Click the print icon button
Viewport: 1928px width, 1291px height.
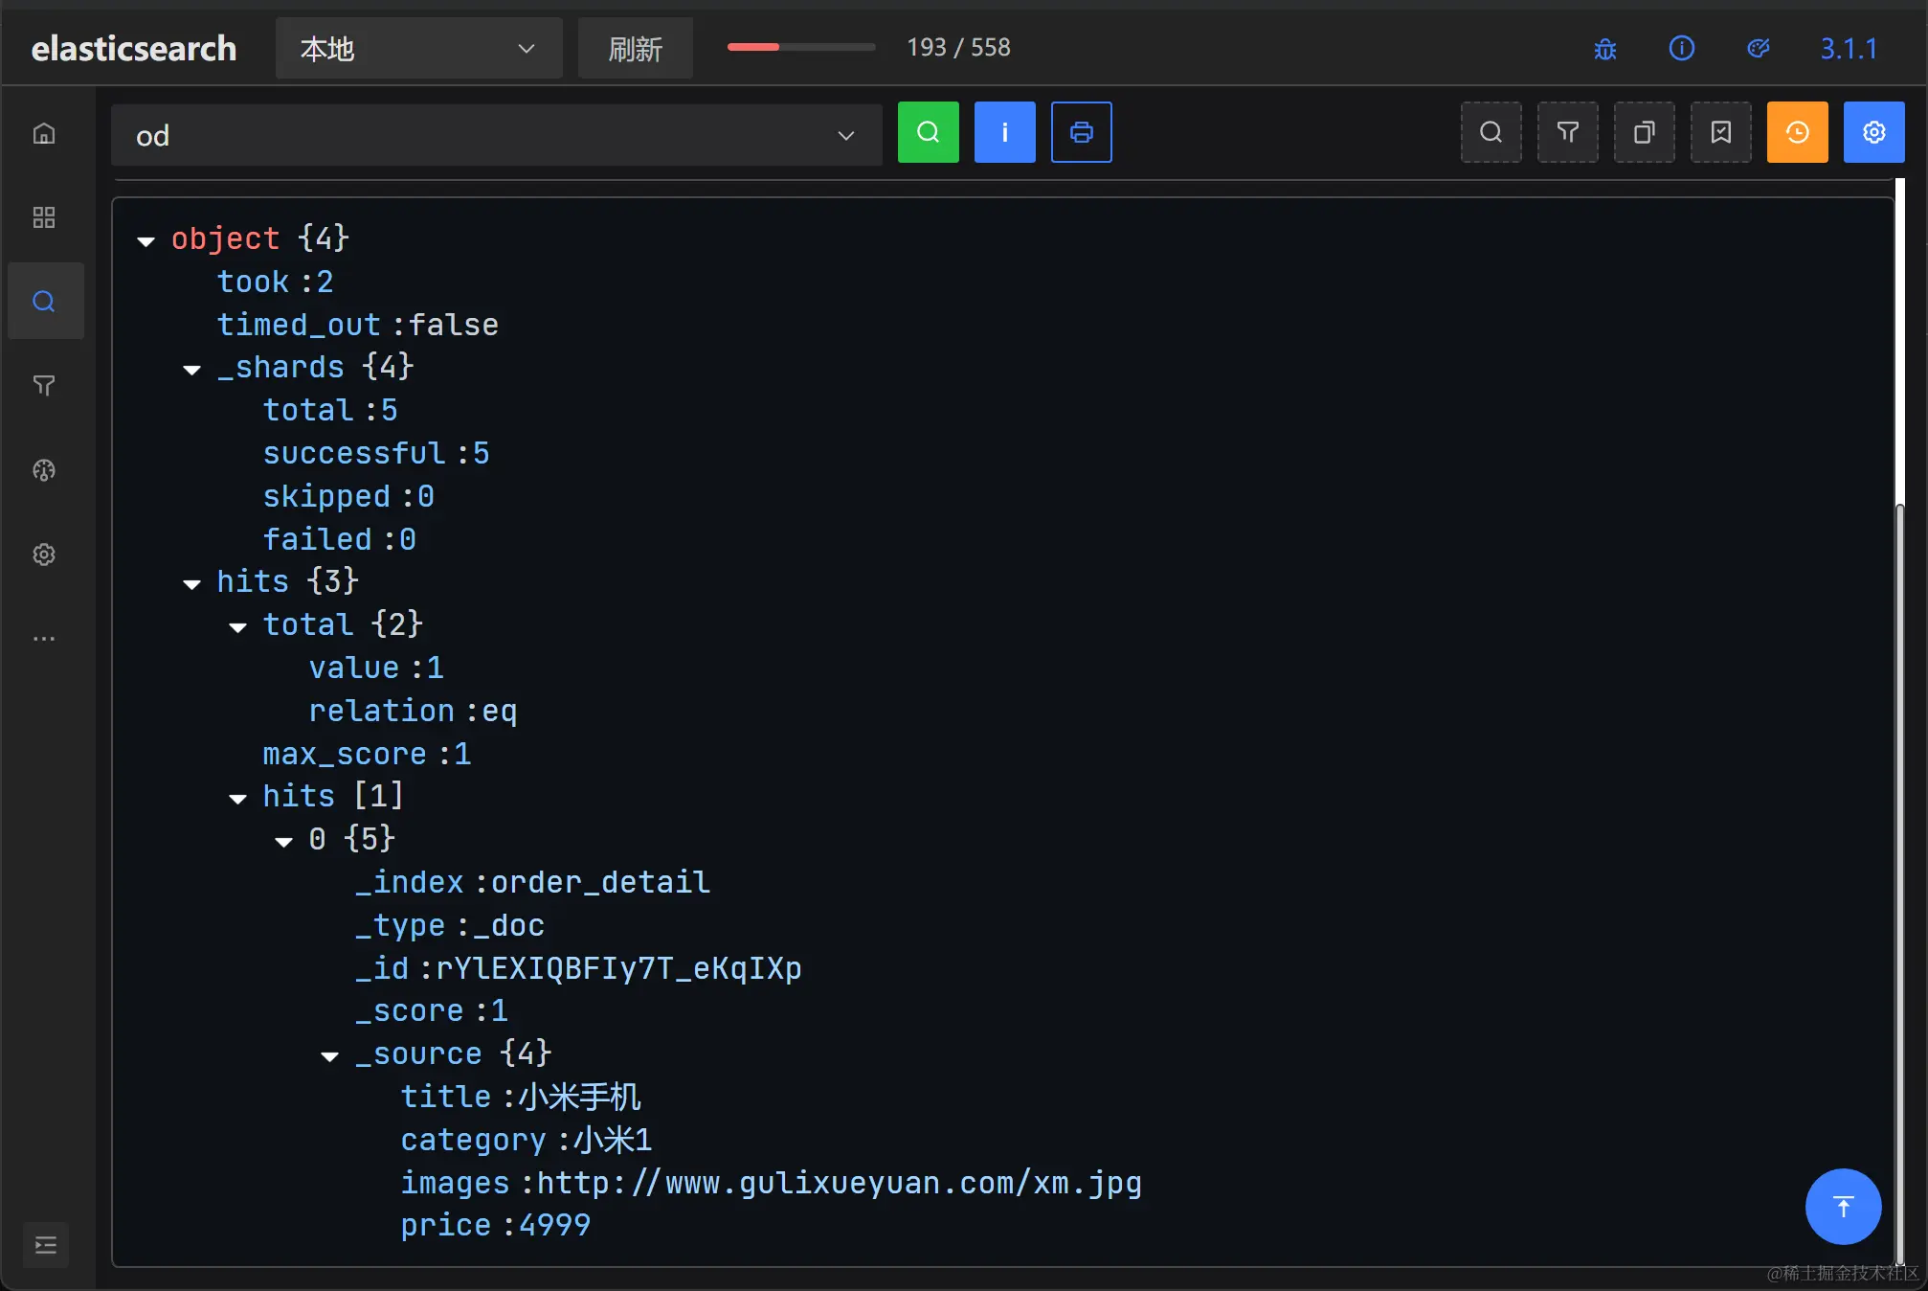coord(1081,132)
